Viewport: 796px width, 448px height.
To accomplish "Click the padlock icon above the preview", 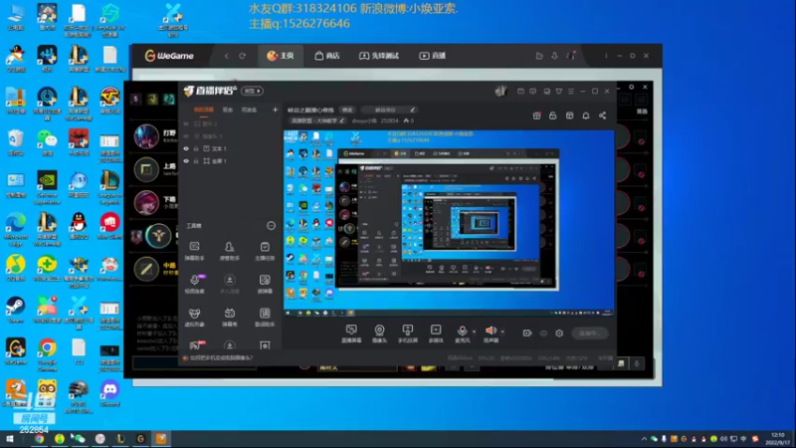I will [x=553, y=115].
